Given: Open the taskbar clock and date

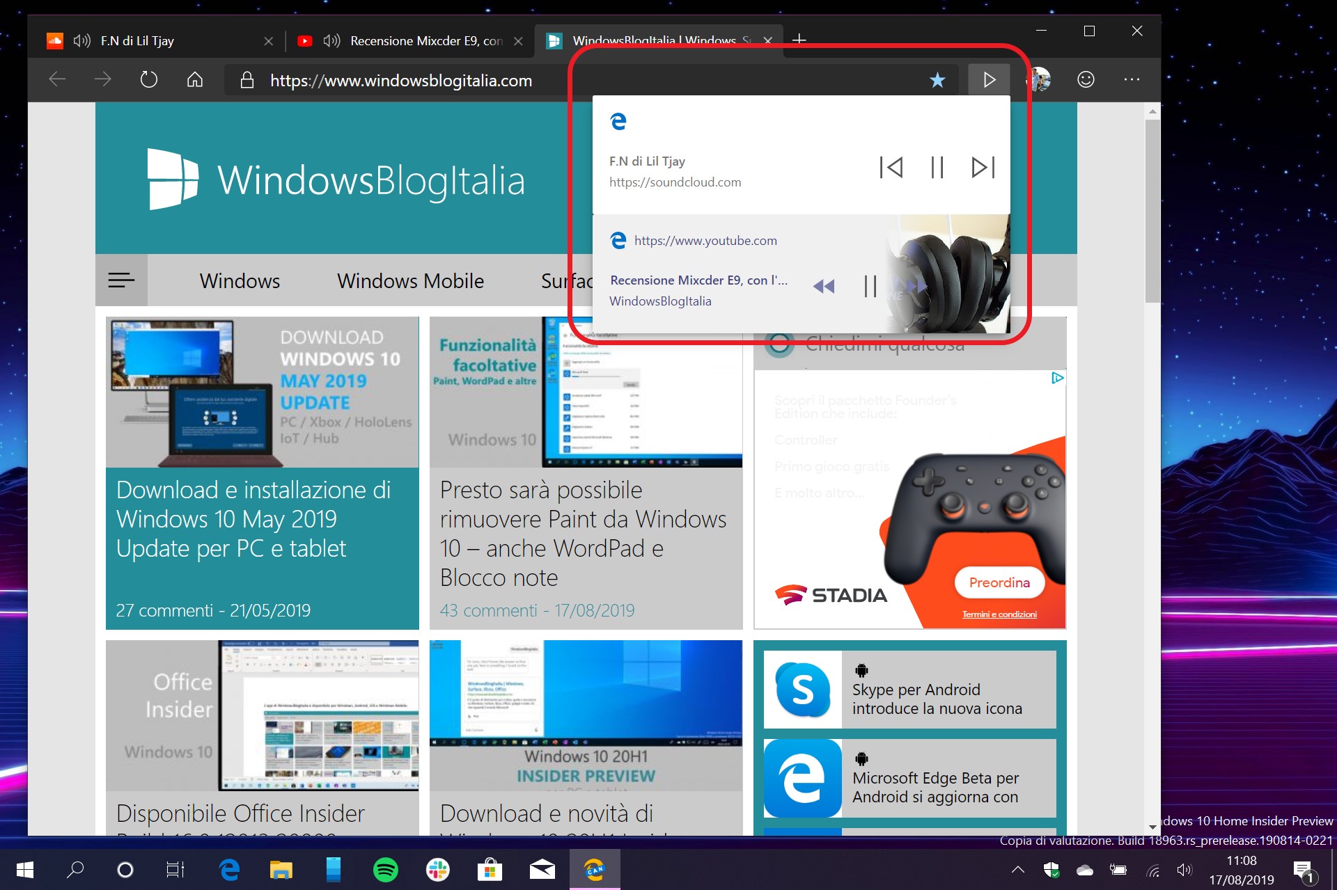Looking at the screenshot, I should click(x=1242, y=870).
